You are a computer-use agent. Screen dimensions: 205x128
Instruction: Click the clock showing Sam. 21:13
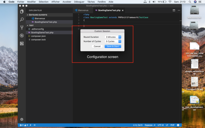coord(179,2)
